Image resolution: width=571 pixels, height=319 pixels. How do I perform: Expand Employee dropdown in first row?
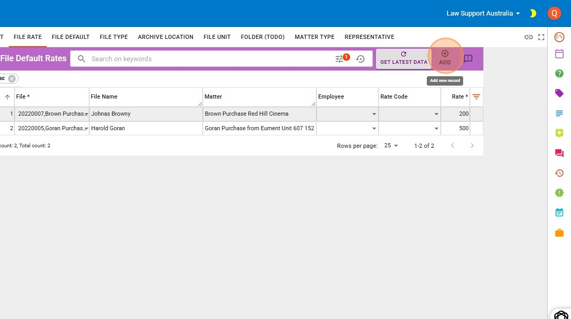tap(374, 114)
